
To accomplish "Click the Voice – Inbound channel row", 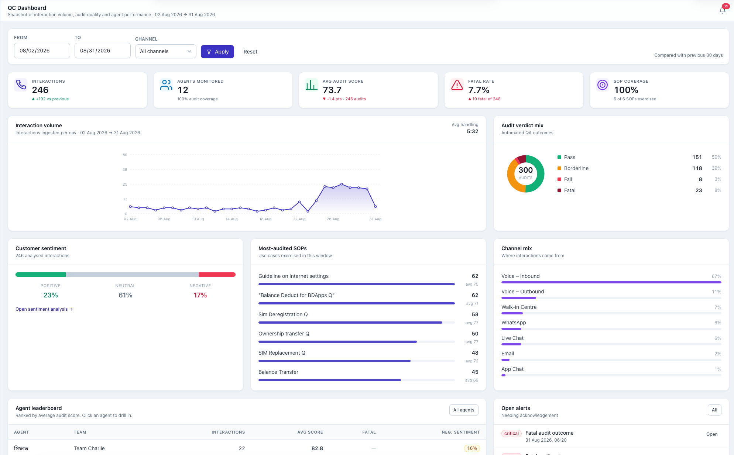I will tap(611, 278).
